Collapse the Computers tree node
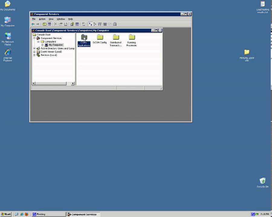The height and width of the screenshot is (217, 272). point(38,42)
